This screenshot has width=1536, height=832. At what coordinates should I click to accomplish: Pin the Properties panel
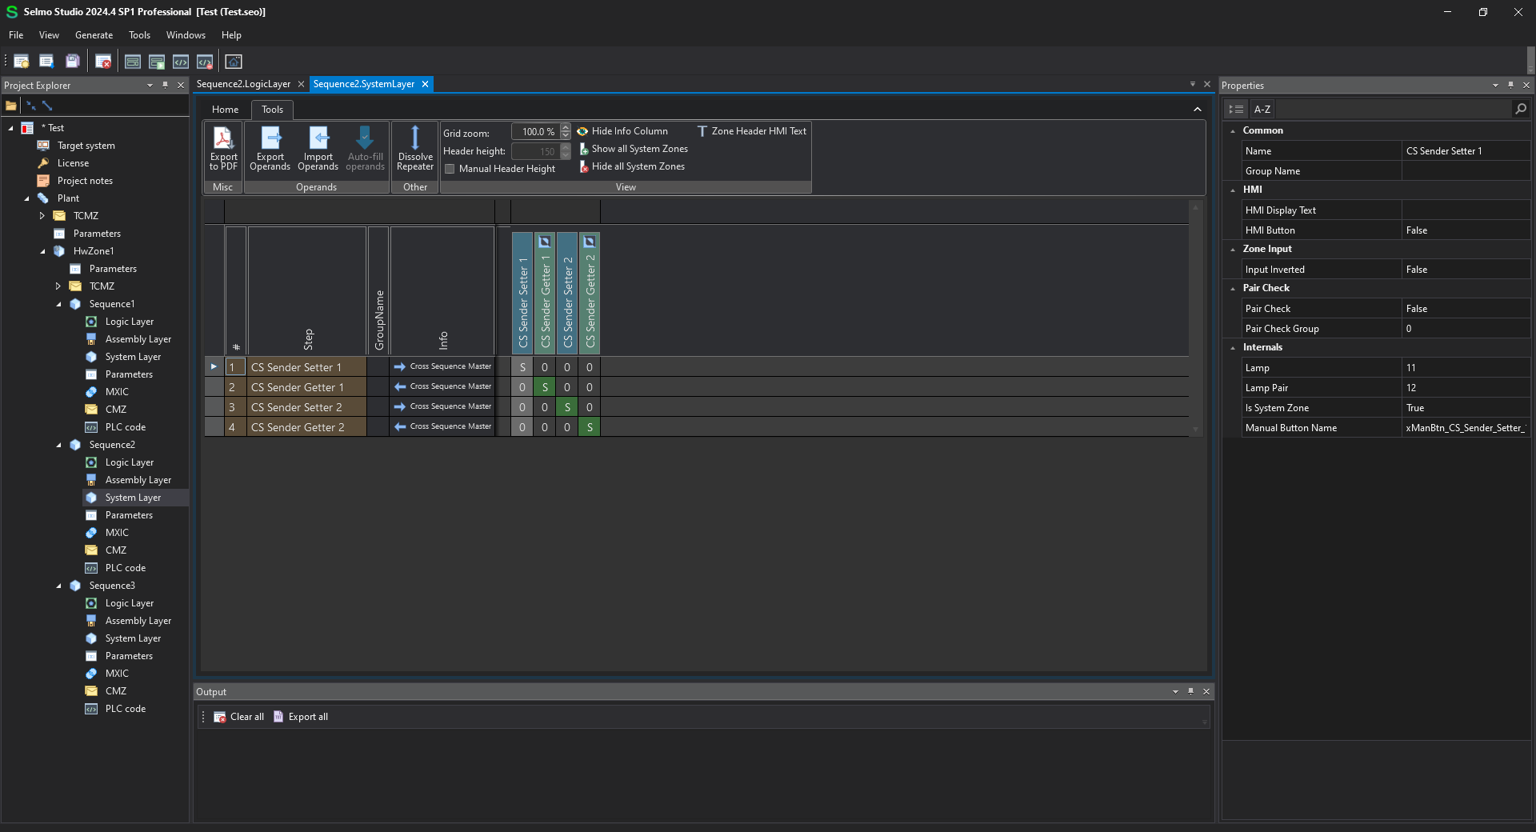(x=1510, y=85)
